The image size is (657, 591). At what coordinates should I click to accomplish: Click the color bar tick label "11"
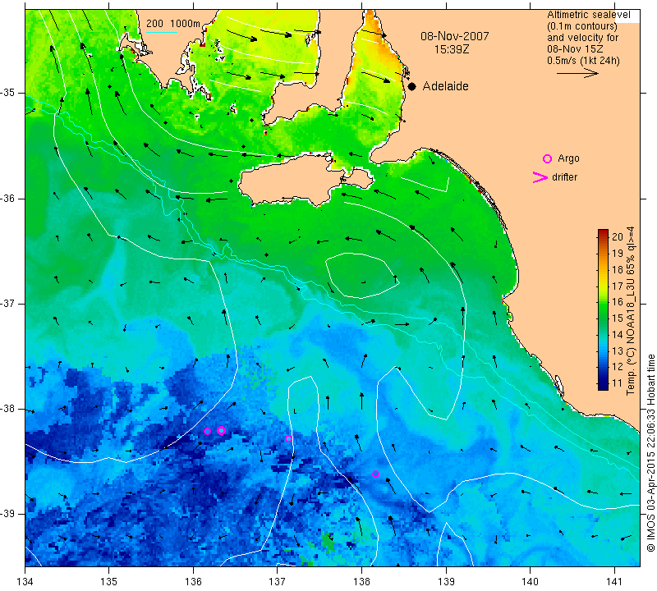point(618,383)
